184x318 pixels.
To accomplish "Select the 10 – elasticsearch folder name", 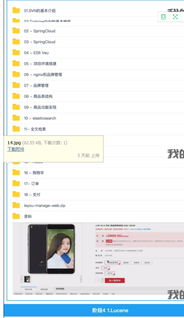I will tap(40, 118).
